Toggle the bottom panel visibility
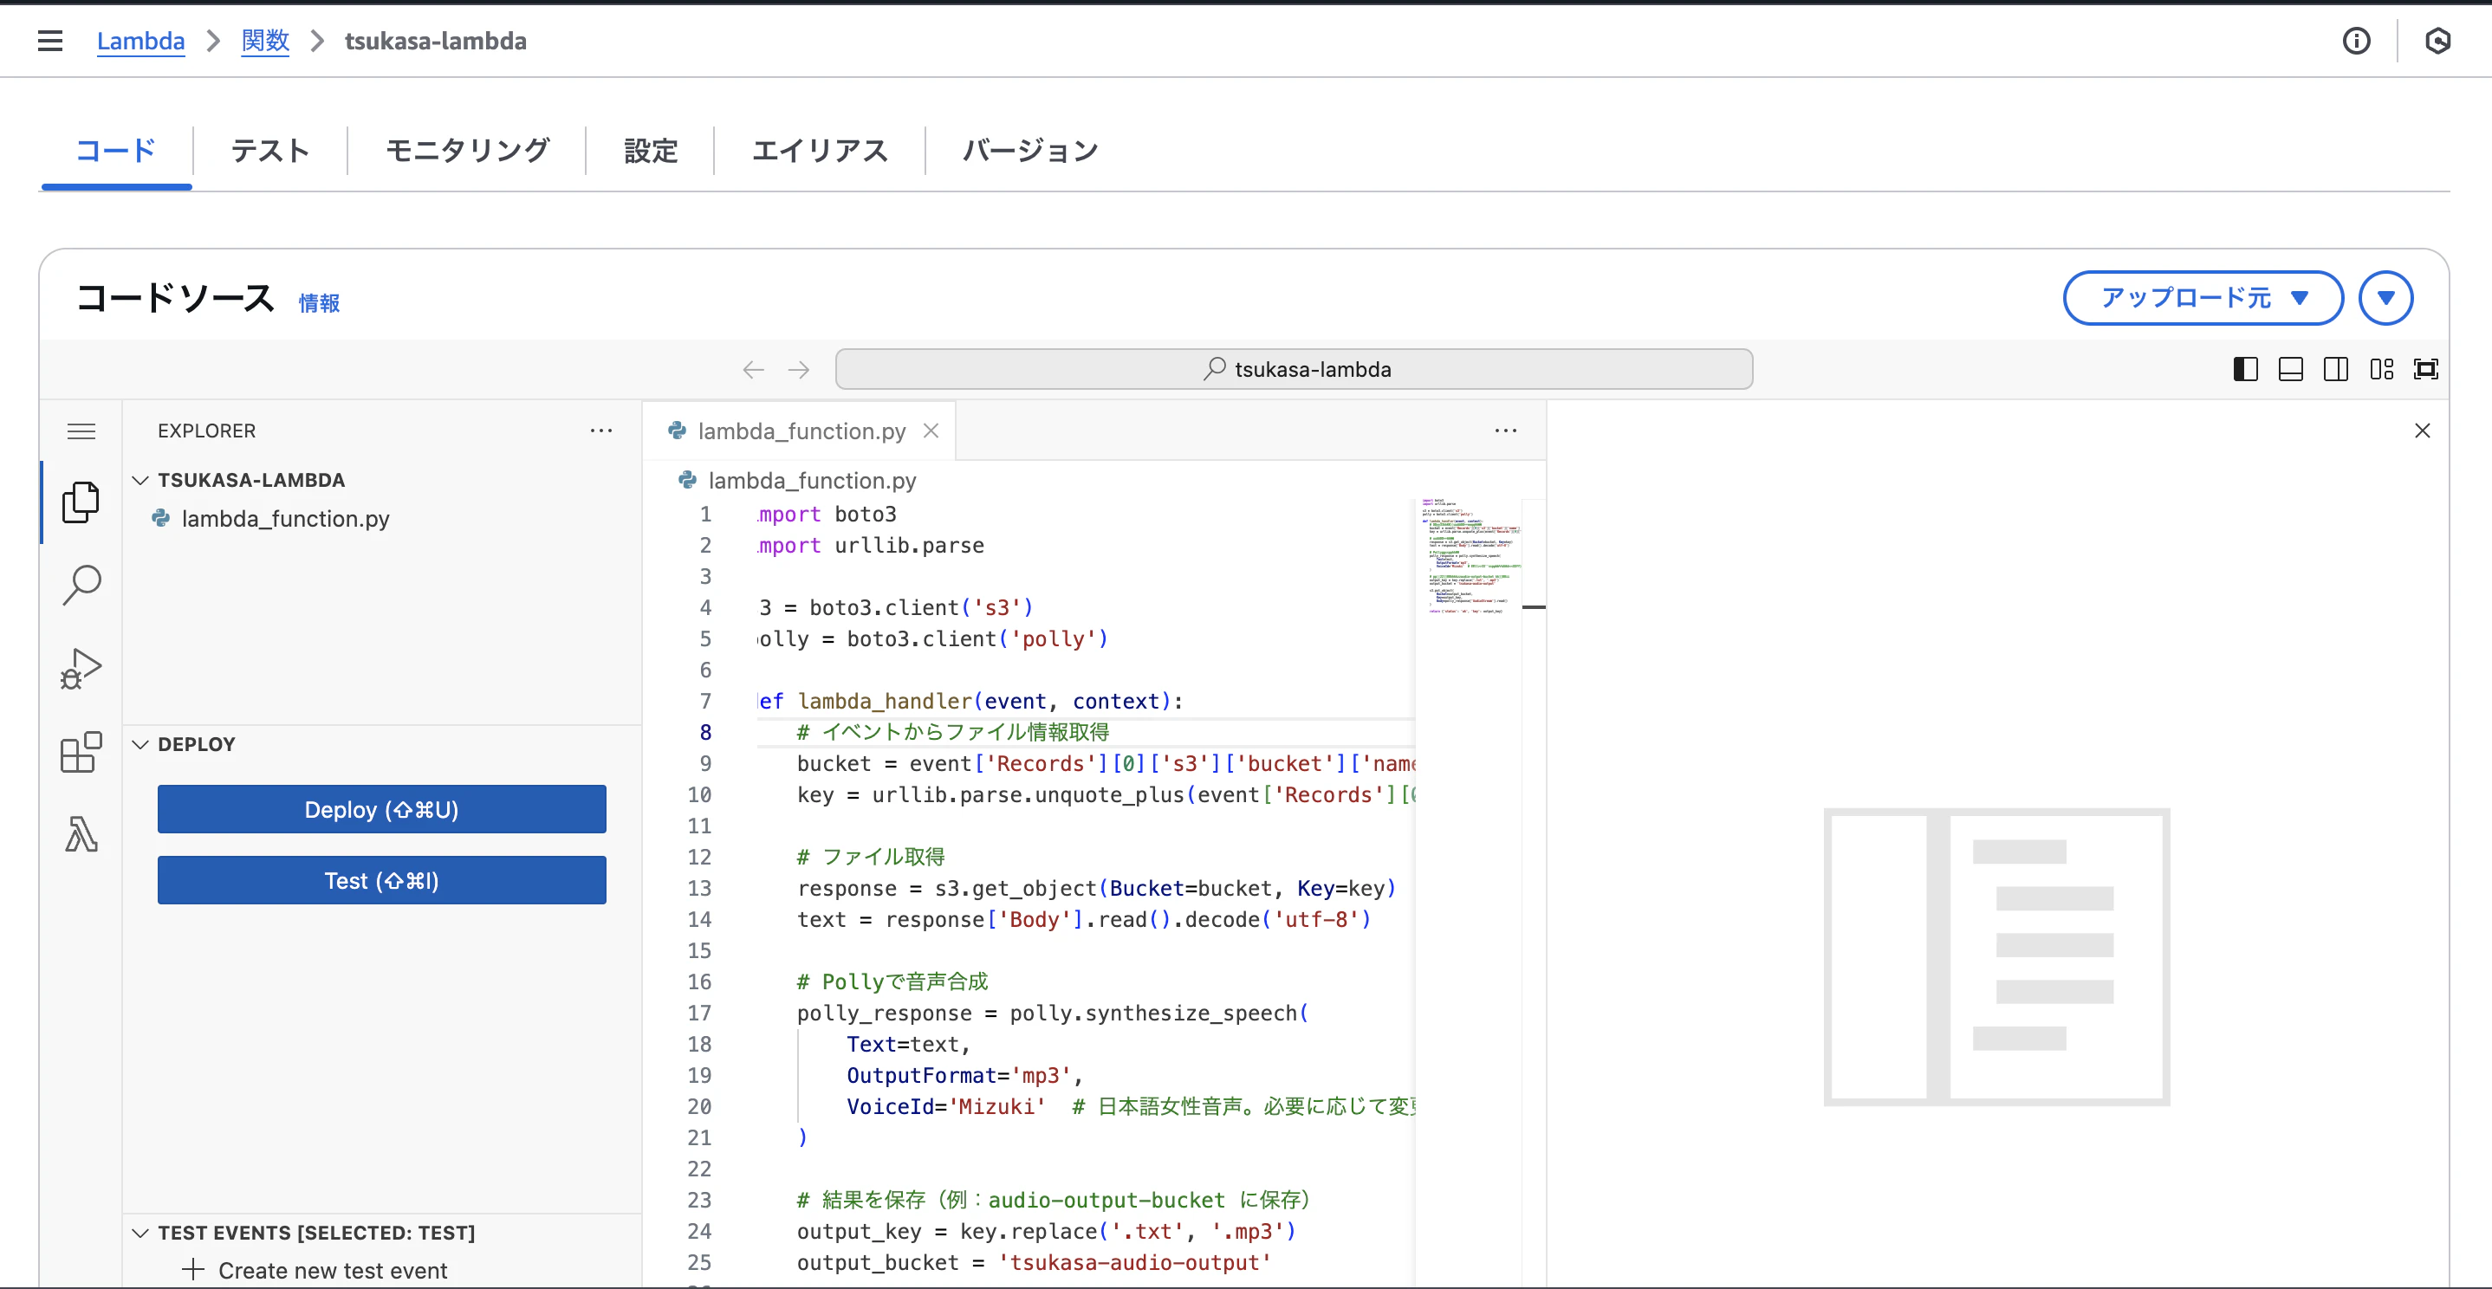 point(2290,369)
